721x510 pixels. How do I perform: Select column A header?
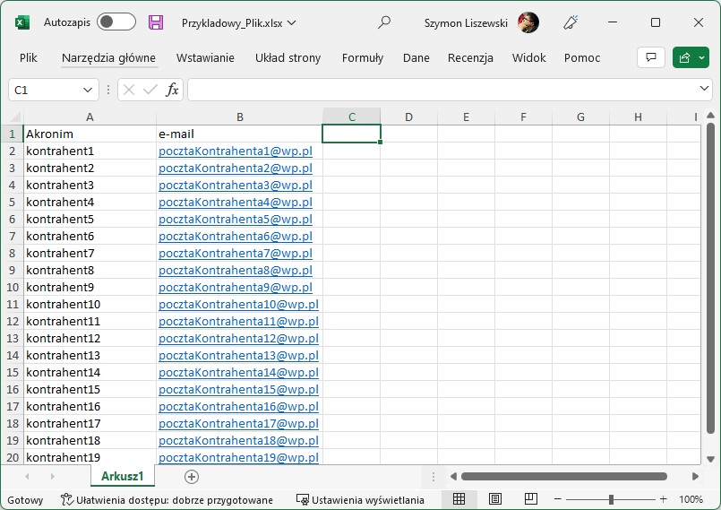[x=90, y=117]
